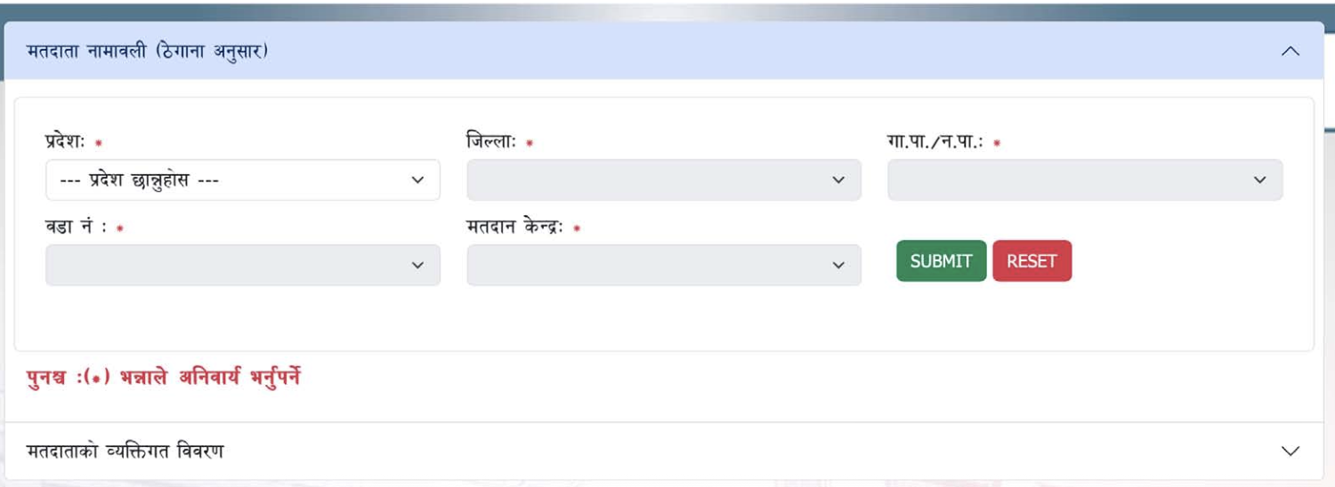This screenshot has width=1335, height=487.
Task: Click the प्रदेश dropdown arrow
Action: click(x=417, y=180)
